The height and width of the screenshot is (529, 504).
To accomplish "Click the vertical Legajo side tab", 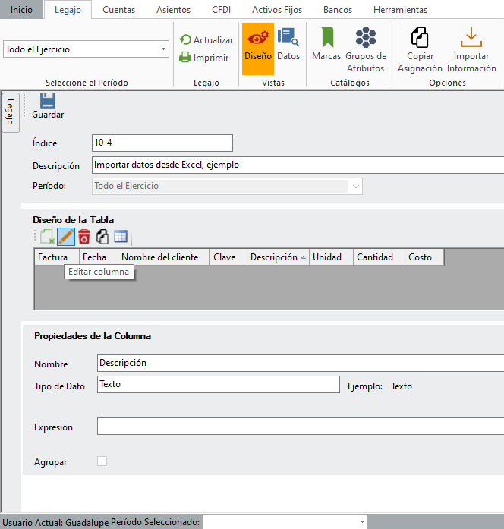I will (x=11, y=112).
